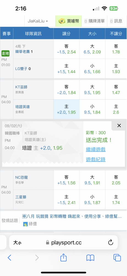Open 訊息 messages tab
Screen dimensions: 127x276
pos(116,21)
